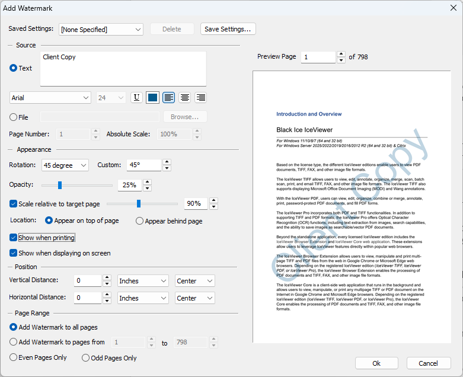Increase scale percentage with up arrow
The image size is (463, 377).
[x=213, y=200]
